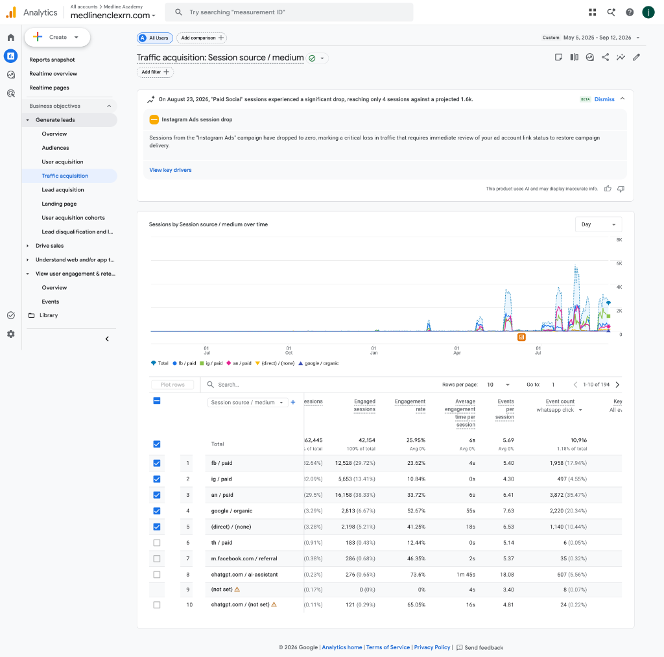Check the th / paid row checkbox
This screenshot has width=664, height=657.
(157, 543)
